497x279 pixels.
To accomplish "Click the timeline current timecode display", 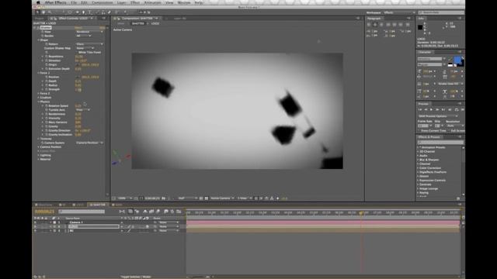I will tap(44, 212).
